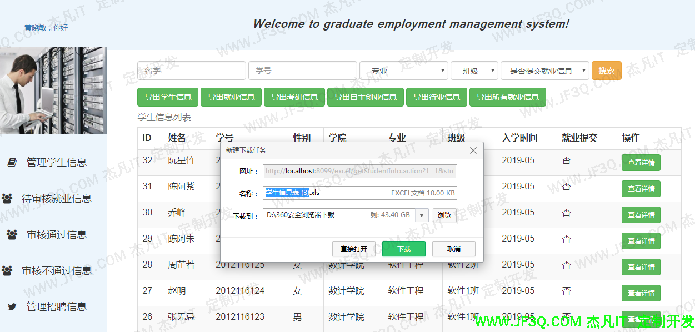
Task: Expand the -班级- dropdown
Action: [x=474, y=71]
